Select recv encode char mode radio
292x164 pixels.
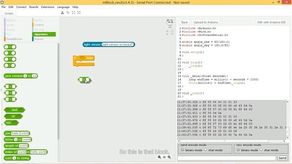261,150
